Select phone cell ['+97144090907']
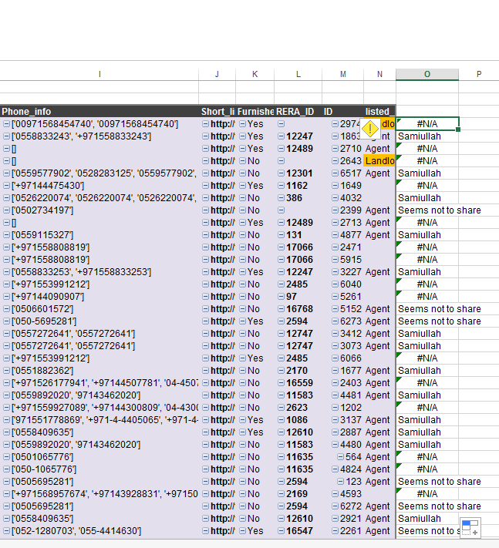 pos(99,297)
